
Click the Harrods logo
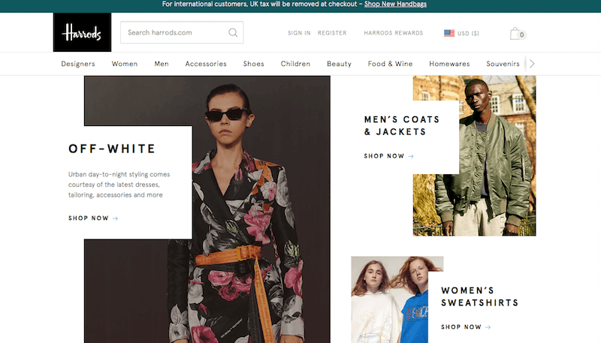(x=82, y=32)
